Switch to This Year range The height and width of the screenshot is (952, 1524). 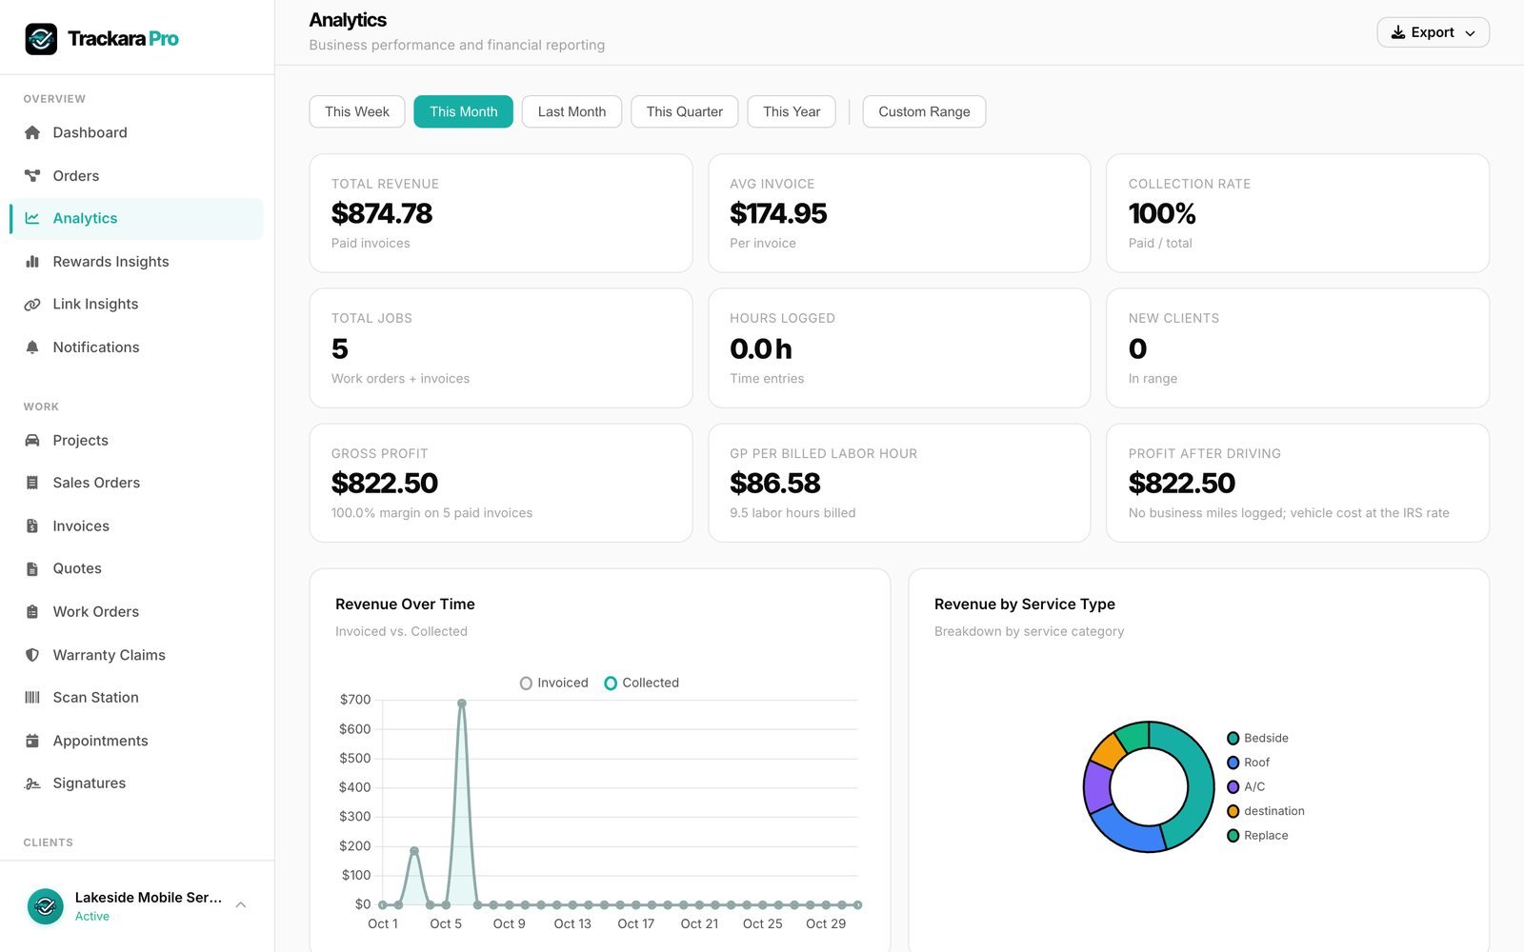pos(792,111)
